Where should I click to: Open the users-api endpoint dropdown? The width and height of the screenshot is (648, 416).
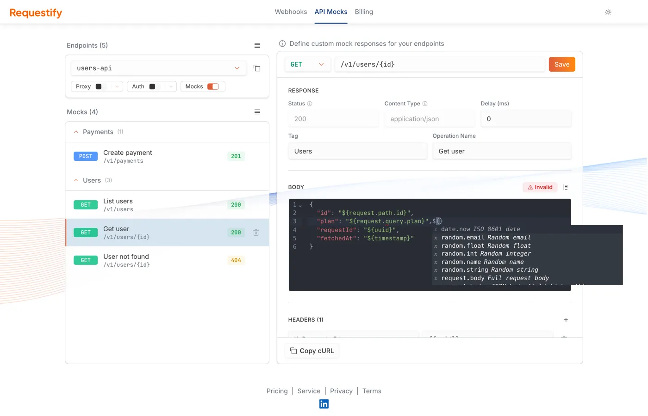point(159,68)
